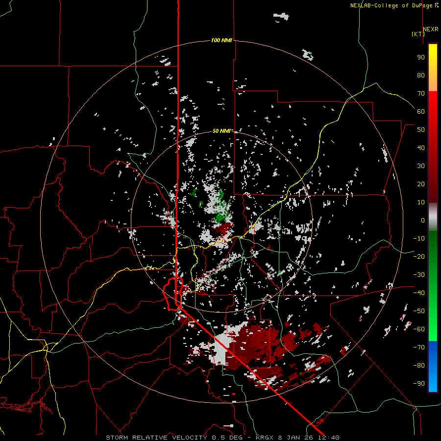Click the -10 value on velocity scale
The height and width of the screenshot is (441, 441).
(419, 239)
